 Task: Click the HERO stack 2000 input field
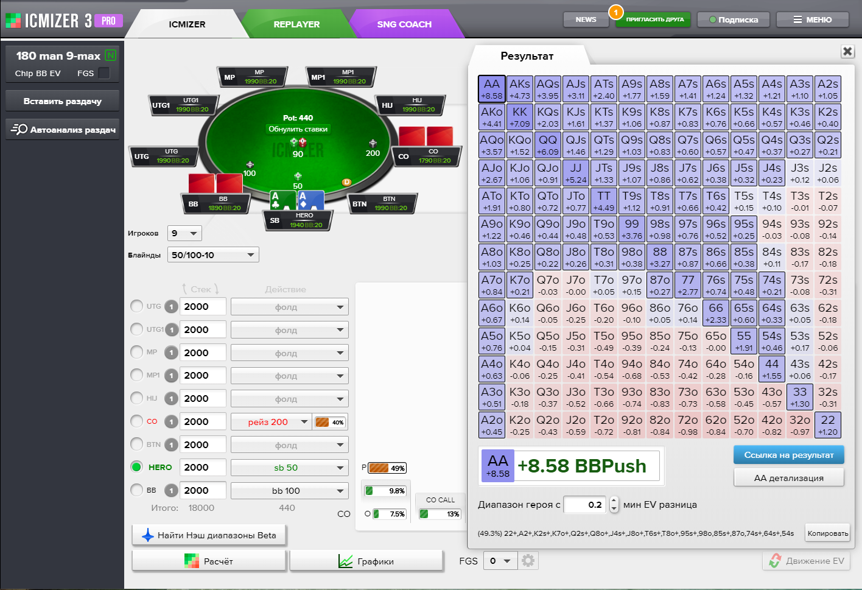tap(203, 468)
